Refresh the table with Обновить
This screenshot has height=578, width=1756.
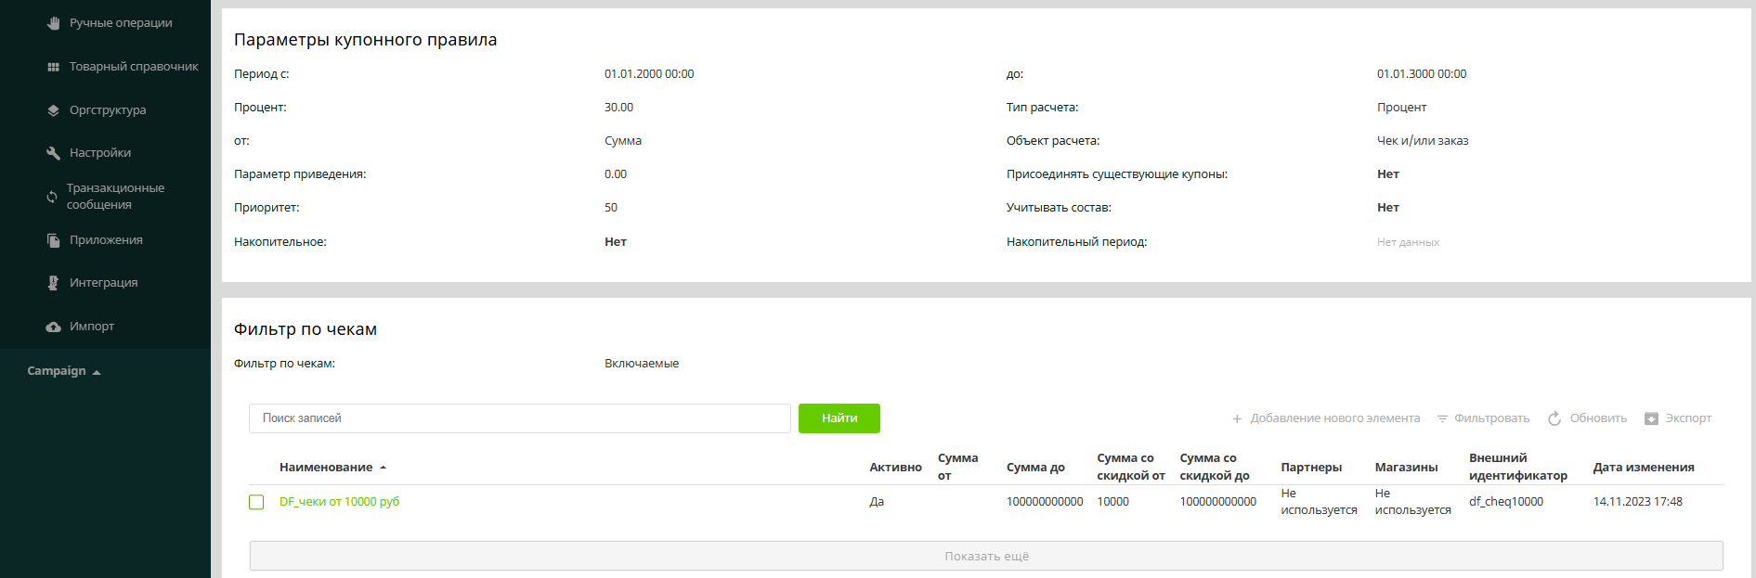point(1587,418)
